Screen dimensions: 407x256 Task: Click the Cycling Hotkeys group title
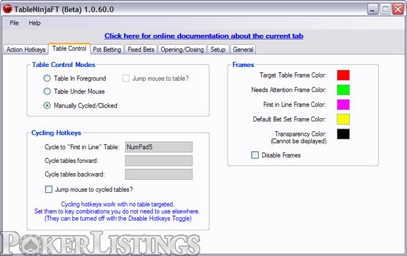pos(56,133)
